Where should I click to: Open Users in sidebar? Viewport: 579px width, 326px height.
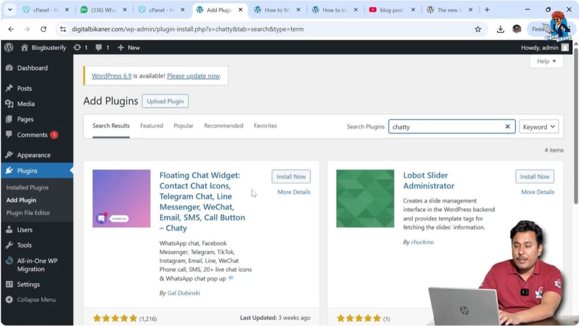click(x=25, y=230)
